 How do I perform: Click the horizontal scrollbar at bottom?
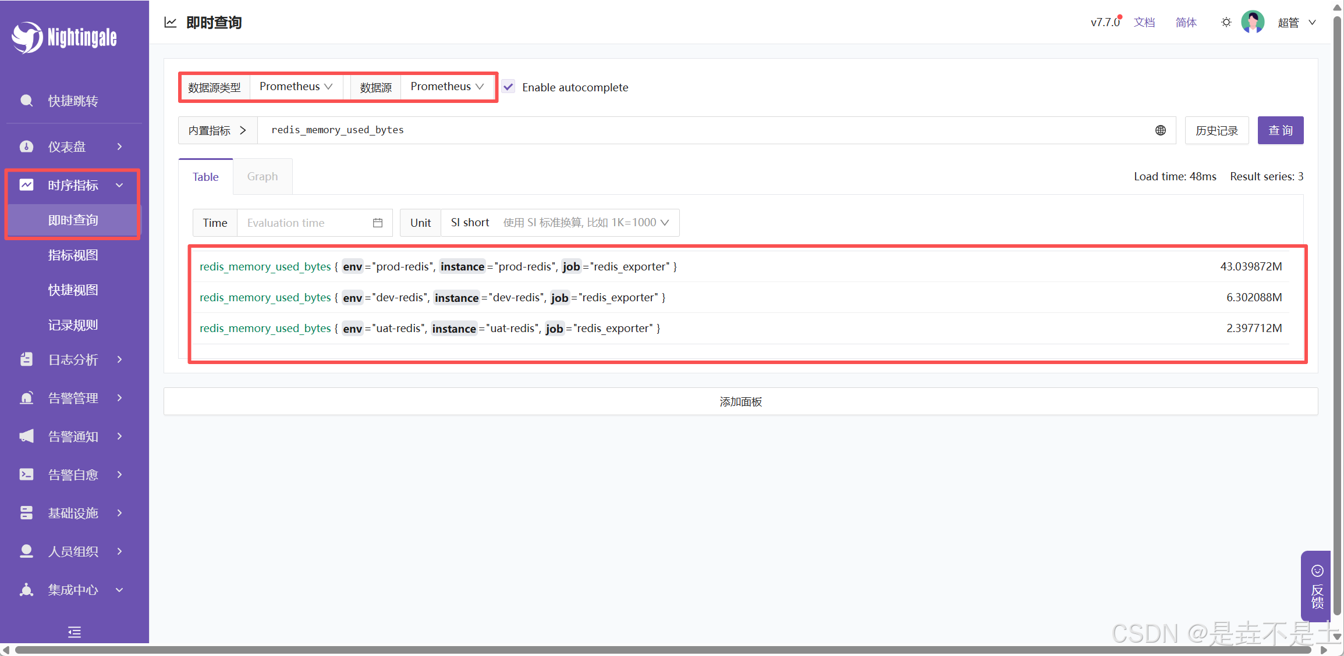(664, 650)
